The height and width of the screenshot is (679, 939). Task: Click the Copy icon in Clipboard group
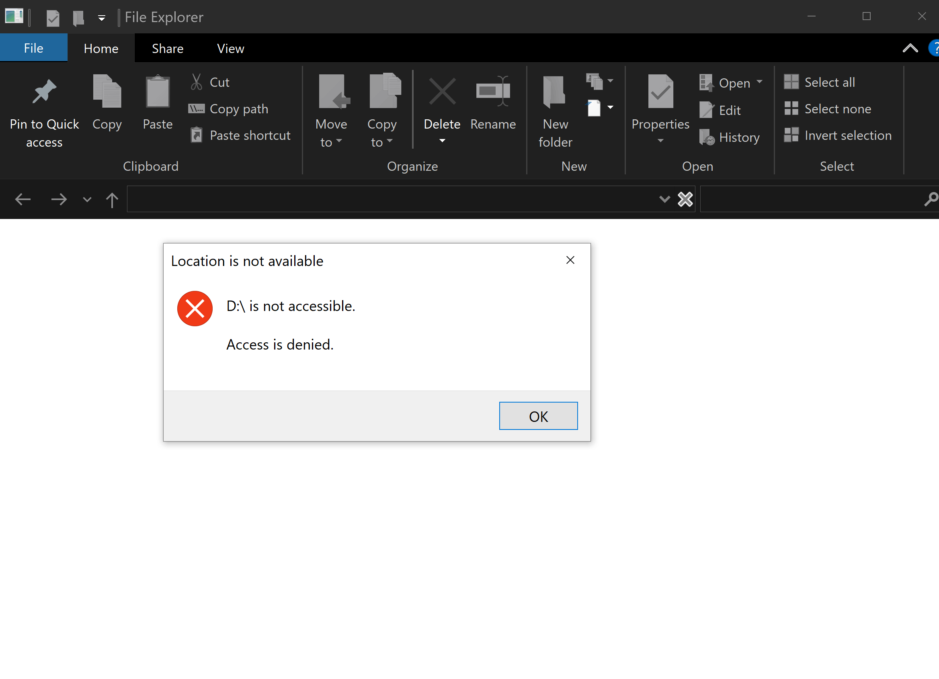point(107,92)
